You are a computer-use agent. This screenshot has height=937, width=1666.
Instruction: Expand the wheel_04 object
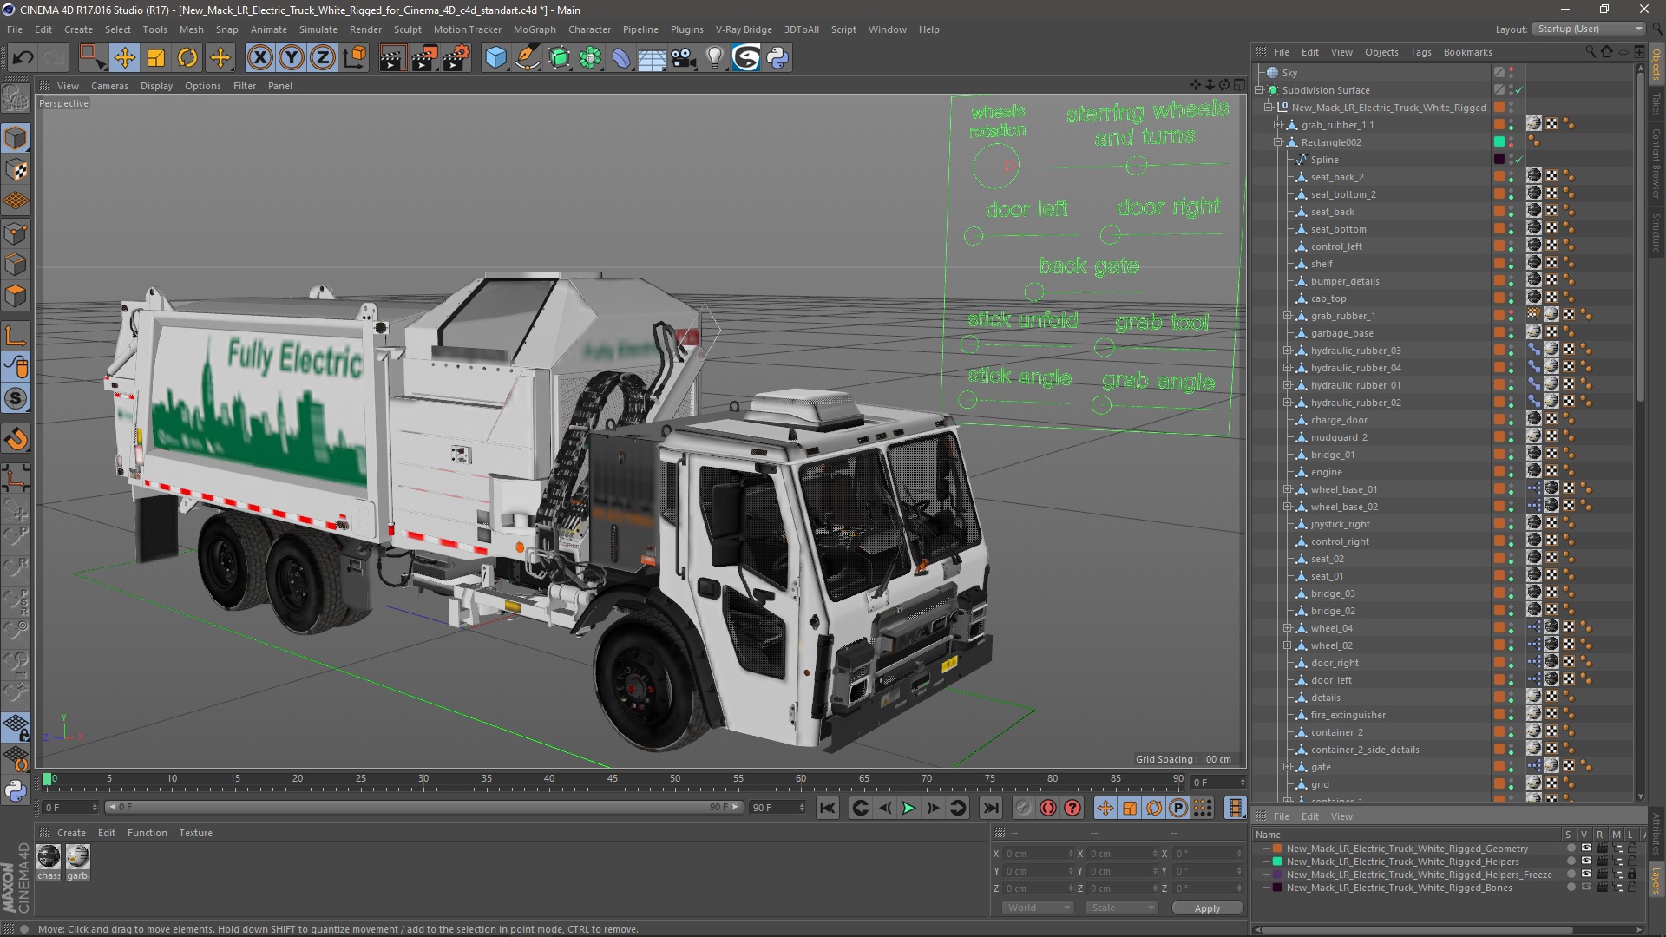(x=1288, y=628)
